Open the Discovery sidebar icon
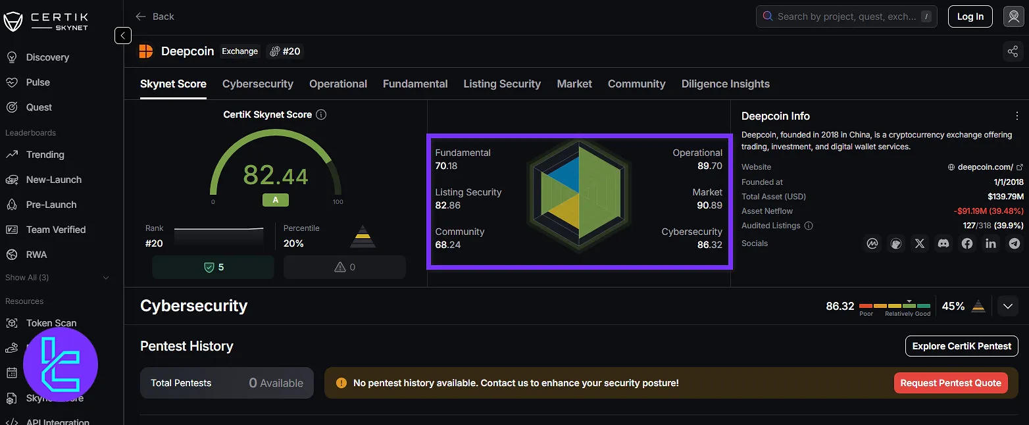Image resolution: width=1029 pixels, height=425 pixels. pos(12,57)
